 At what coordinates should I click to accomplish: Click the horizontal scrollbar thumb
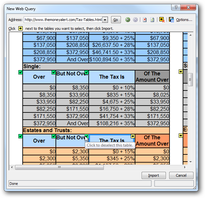pos(59,167)
